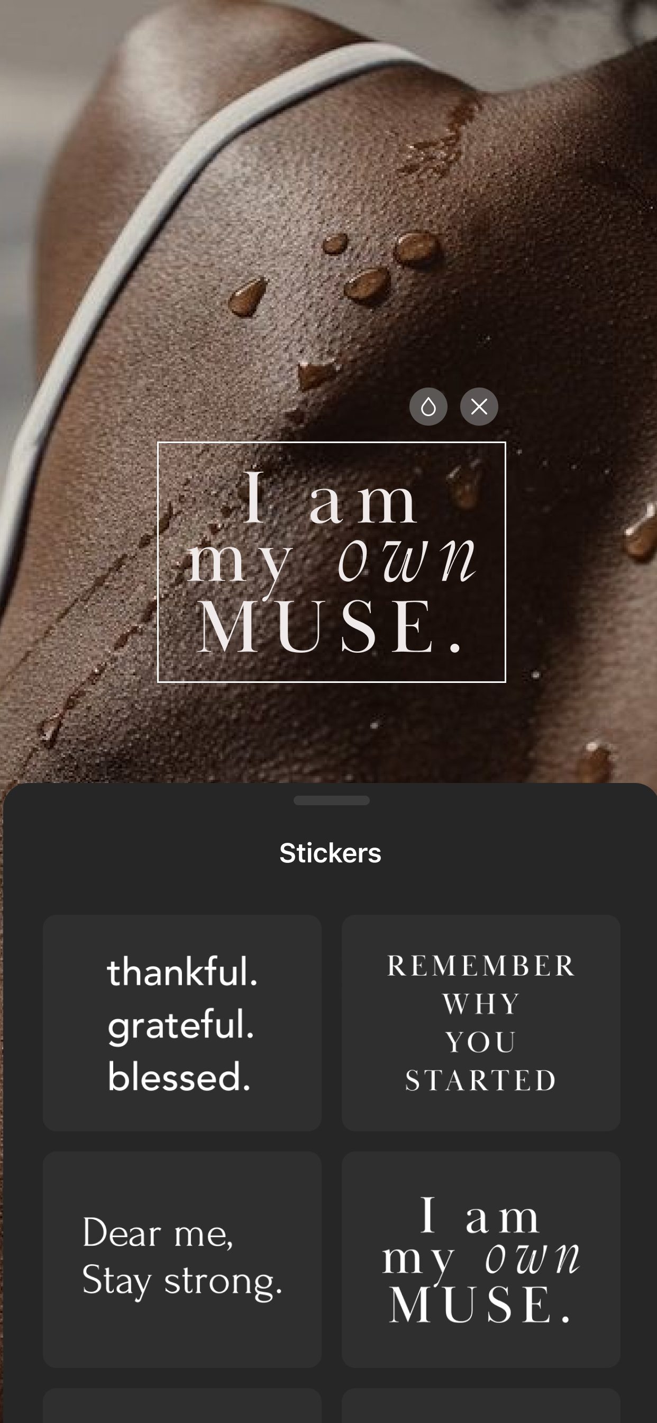
Task: Tap the word 'STARTED' in the second sticker tile
Action: (480, 1080)
